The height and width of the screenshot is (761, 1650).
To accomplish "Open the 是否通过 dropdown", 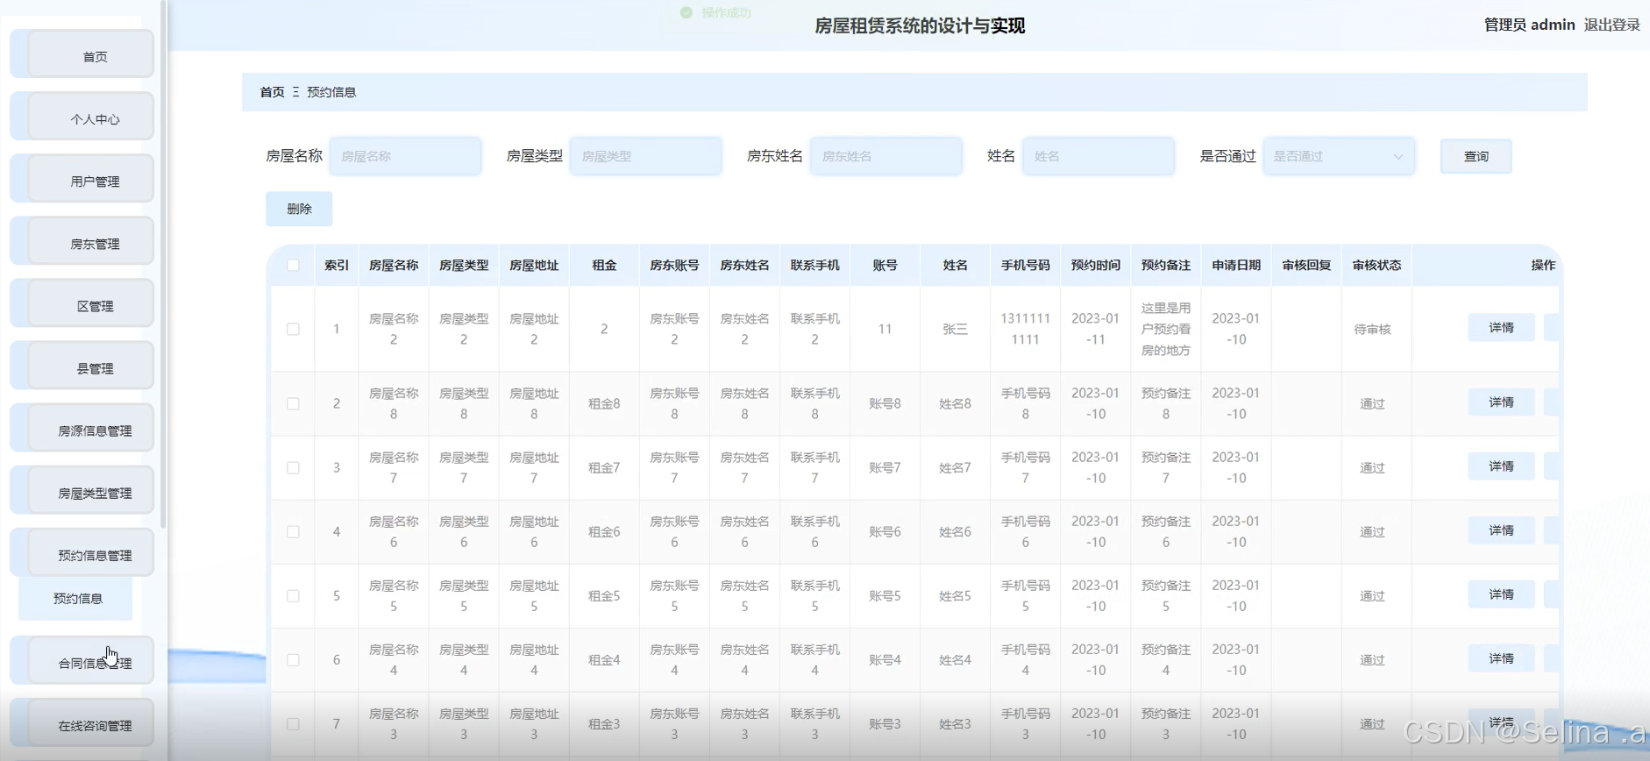I will pyautogui.click(x=1339, y=156).
